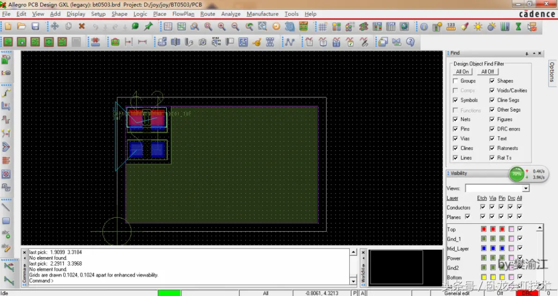Image resolution: width=558 pixels, height=296 pixels.
Task: Enable the Groups checkbox
Action: click(455, 81)
